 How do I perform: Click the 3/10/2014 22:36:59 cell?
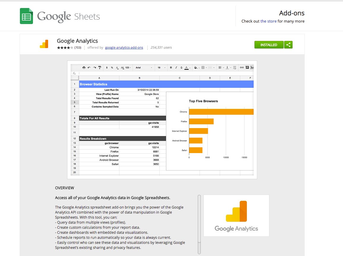[x=139, y=90]
